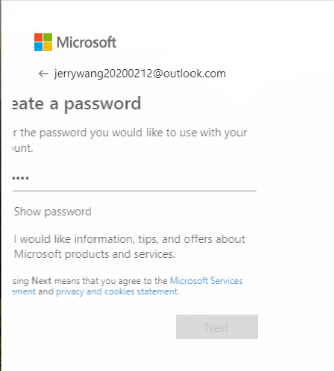Enable information, tips, and offers opt-in
The height and width of the screenshot is (371, 334).
129,239
